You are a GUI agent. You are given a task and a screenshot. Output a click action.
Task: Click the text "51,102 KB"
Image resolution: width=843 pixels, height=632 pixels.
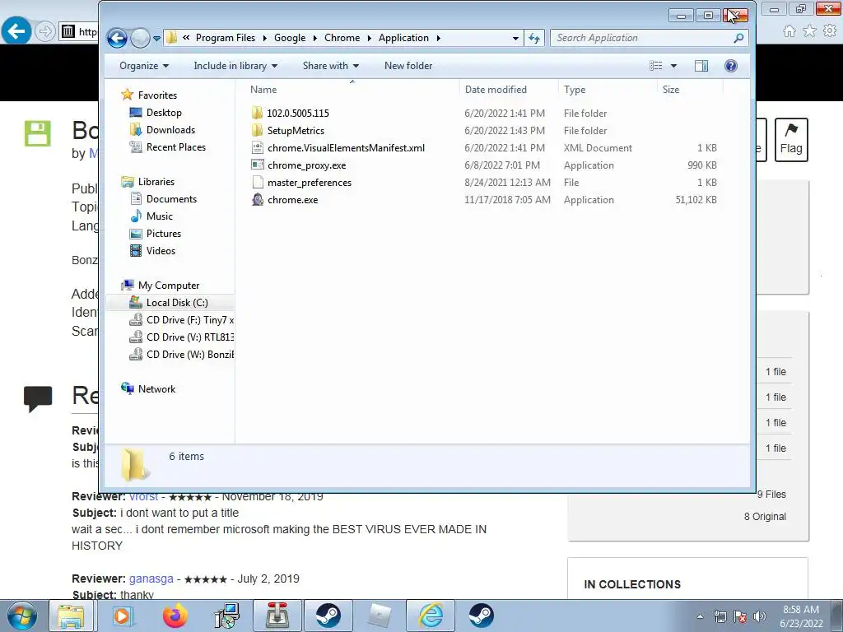pos(696,200)
